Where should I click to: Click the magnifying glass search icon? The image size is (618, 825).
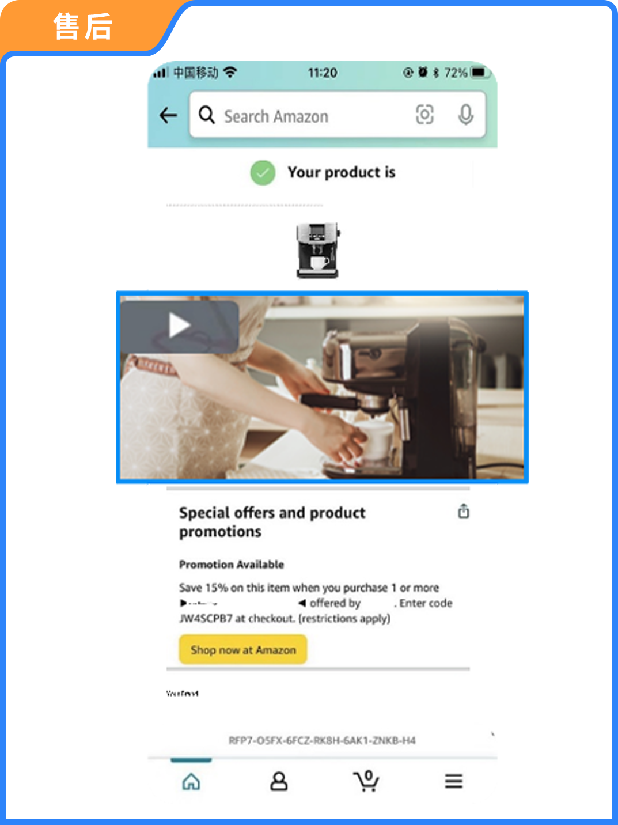pos(207,115)
